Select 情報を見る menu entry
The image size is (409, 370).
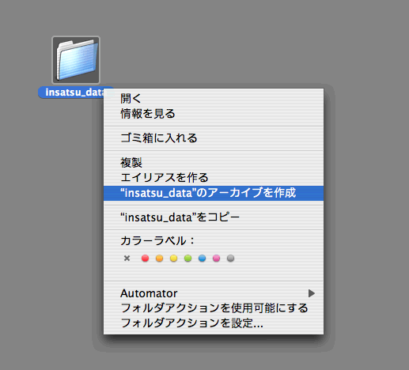[214, 114]
